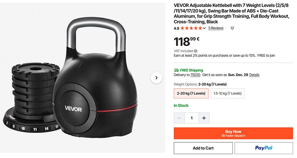Viewport: 297px width, 158px height.
Task: Click the five orange rating stars
Action: [x=191, y=28]
